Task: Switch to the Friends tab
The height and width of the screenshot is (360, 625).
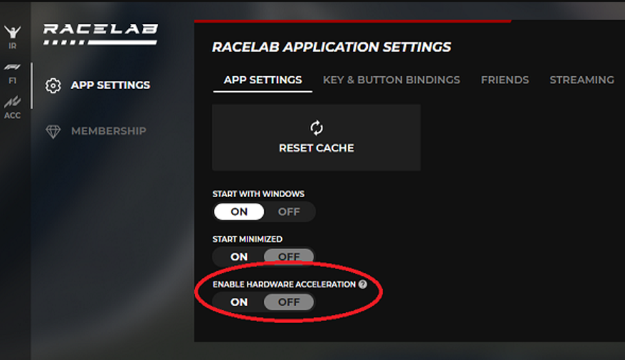Action: [x=505, y=80]
